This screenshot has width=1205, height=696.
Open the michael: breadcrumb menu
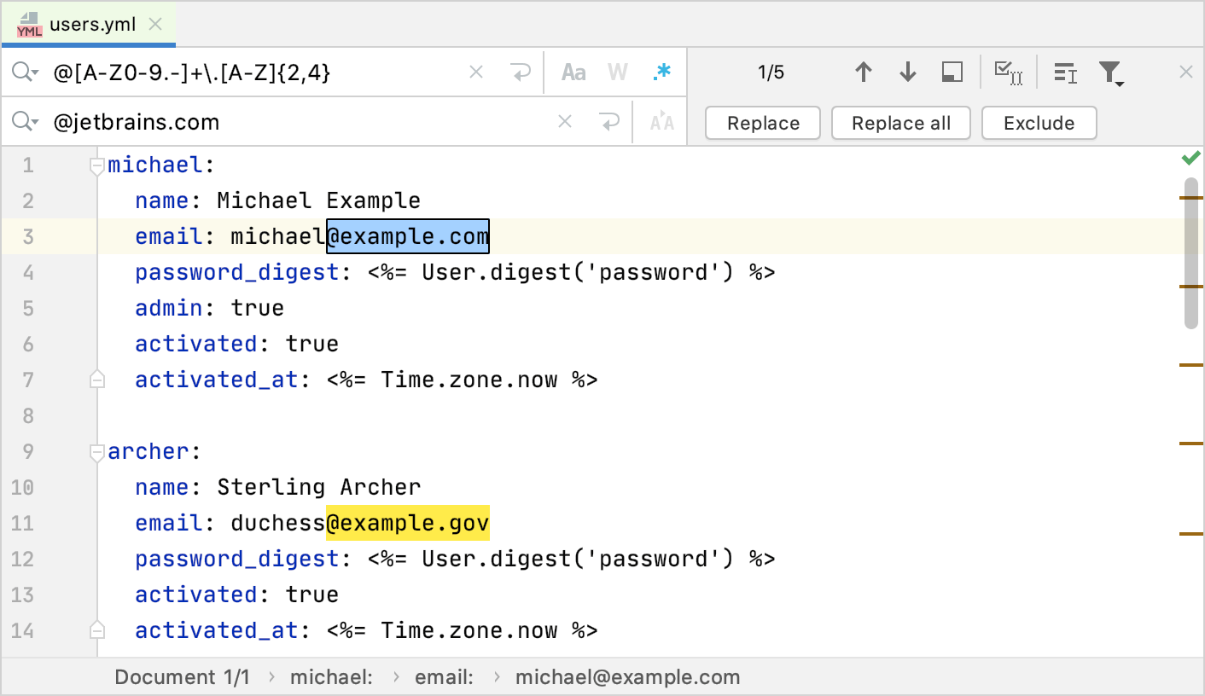(x=331, y=676)
